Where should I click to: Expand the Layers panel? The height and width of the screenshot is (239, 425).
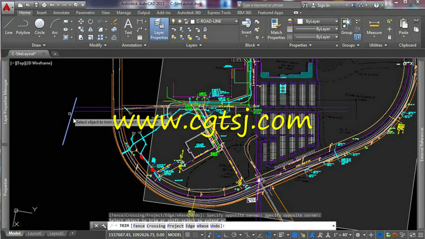point(194,45)
